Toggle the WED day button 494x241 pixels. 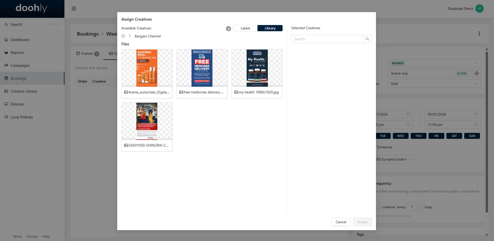[x=401, y=136]
